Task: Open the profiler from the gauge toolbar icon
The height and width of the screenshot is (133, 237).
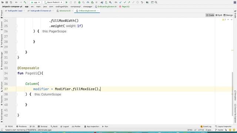Action: coord(88,3)
